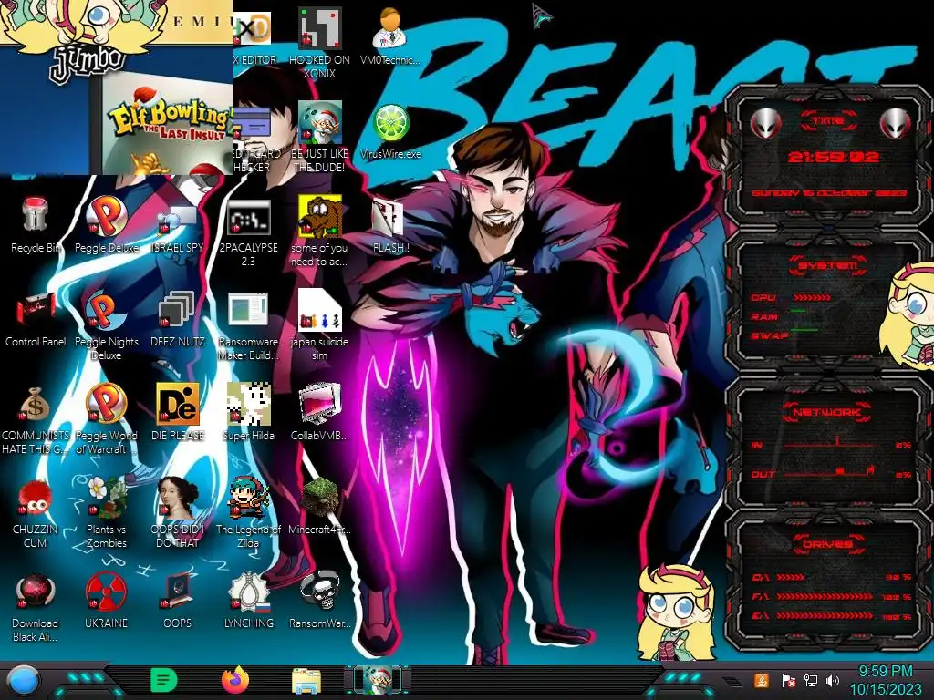The width and height of the screenshot is (934, 700).
Task: Open Download Black Ali... icon
Action: click(36, 592)
